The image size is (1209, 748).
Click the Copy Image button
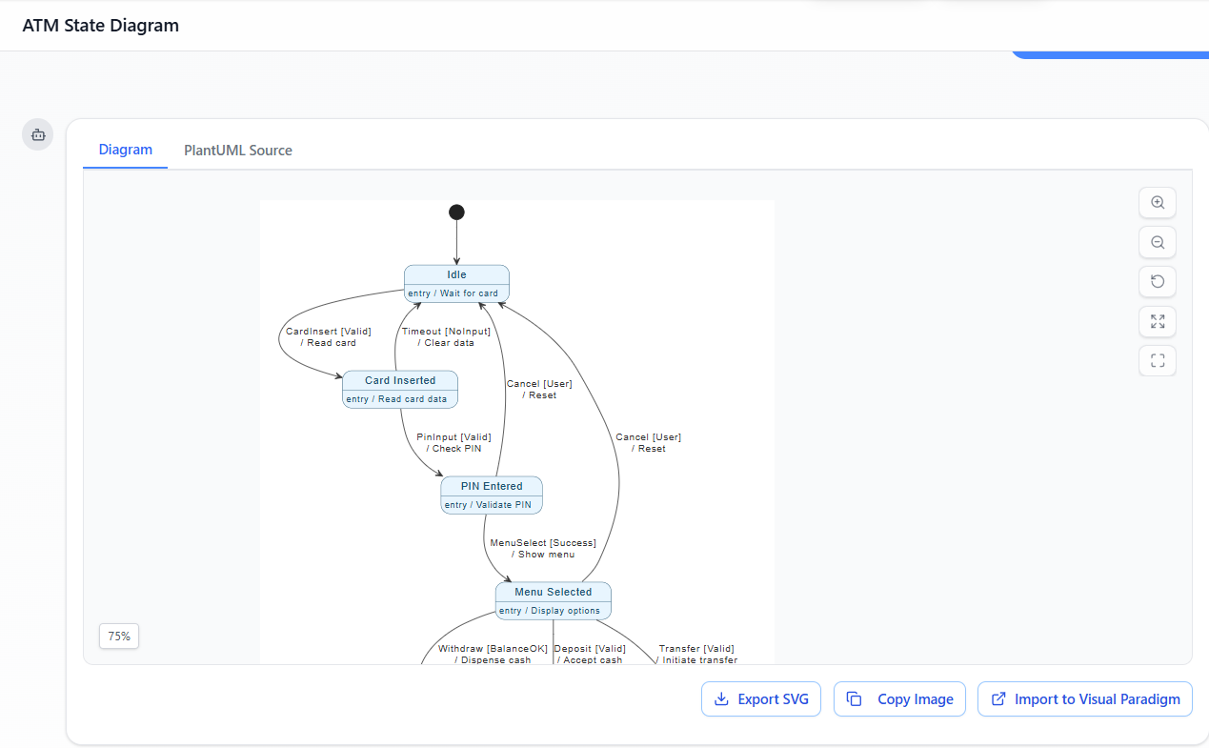point(899,699)
